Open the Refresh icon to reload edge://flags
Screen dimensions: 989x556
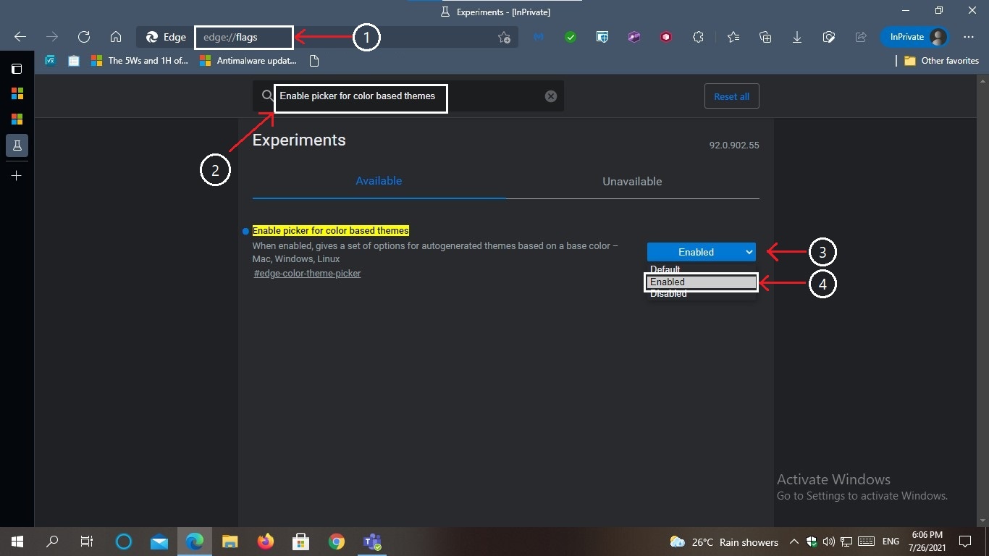(x=83, y=37)
